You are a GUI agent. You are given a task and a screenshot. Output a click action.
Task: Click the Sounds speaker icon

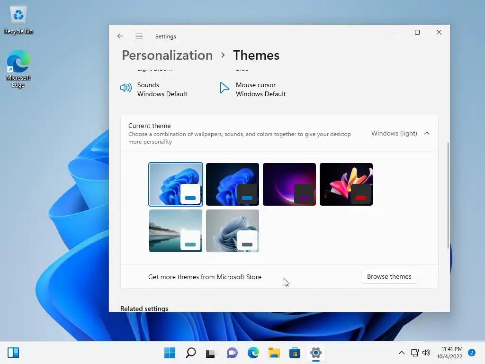pyautogui.click(x=126, y=88)
